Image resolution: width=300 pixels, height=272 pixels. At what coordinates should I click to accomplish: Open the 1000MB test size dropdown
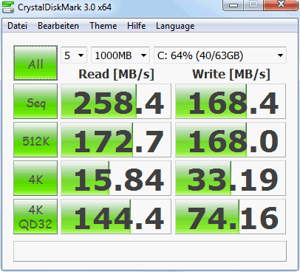120,55
